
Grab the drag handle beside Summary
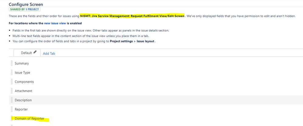[x=12, y=63]
